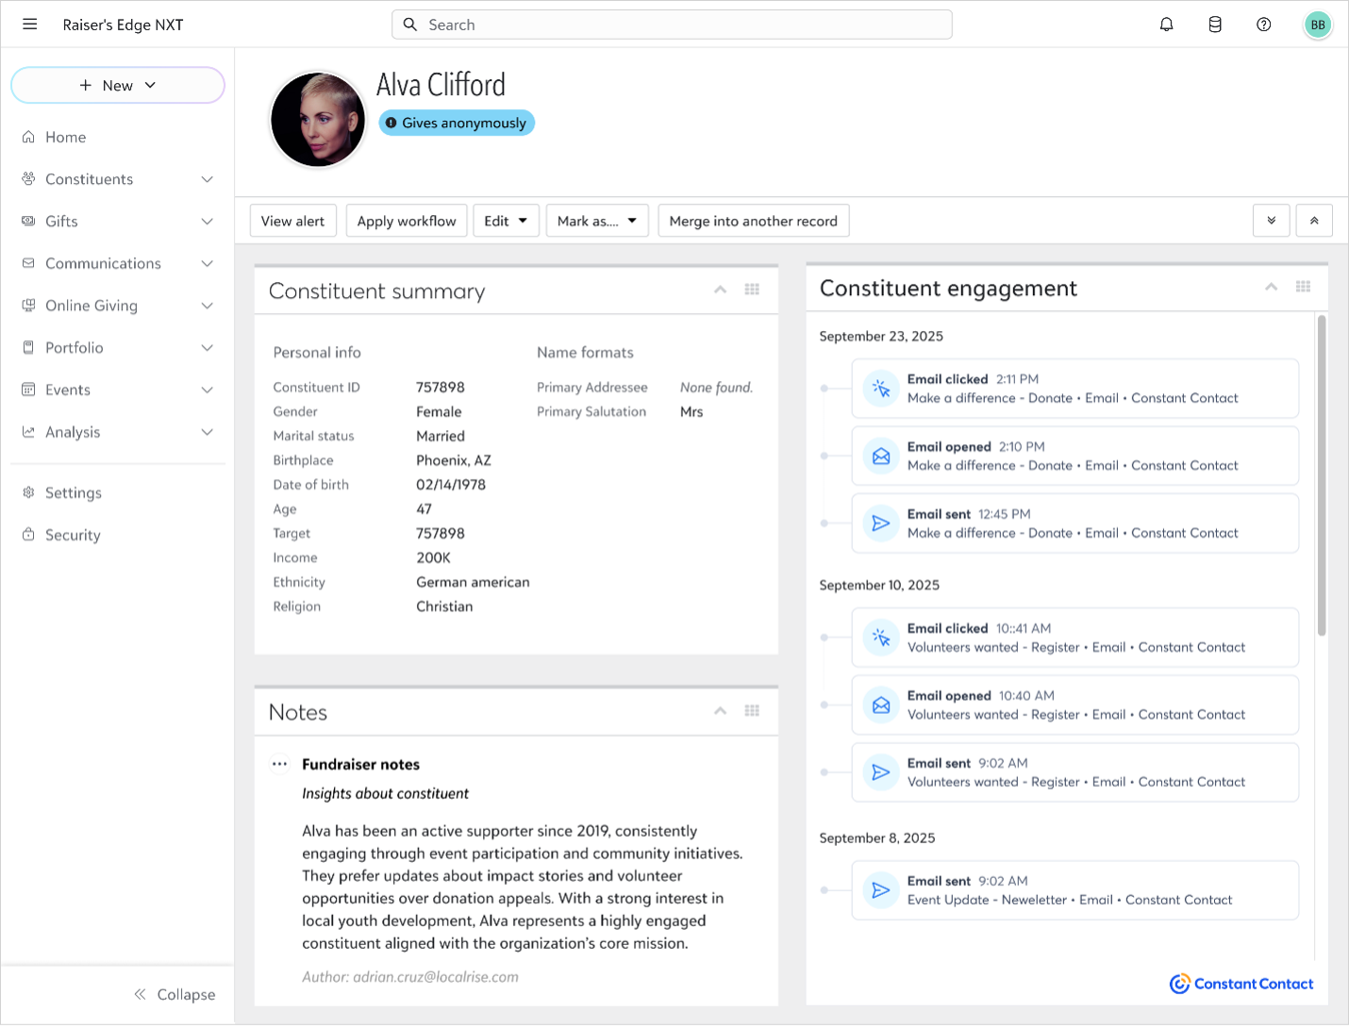Screen dimensions: 1349x1028
Task: Open the help question mark icon
Action: point(1264,25)
